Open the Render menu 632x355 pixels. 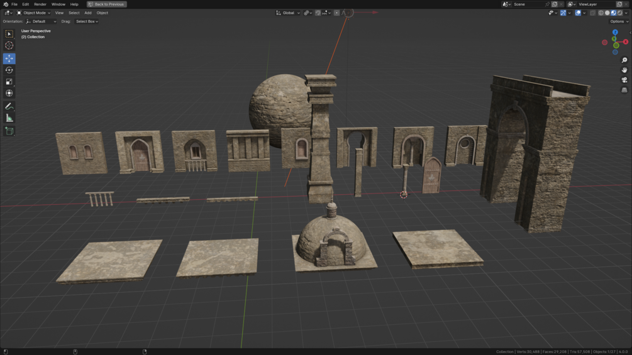(40, 4)
